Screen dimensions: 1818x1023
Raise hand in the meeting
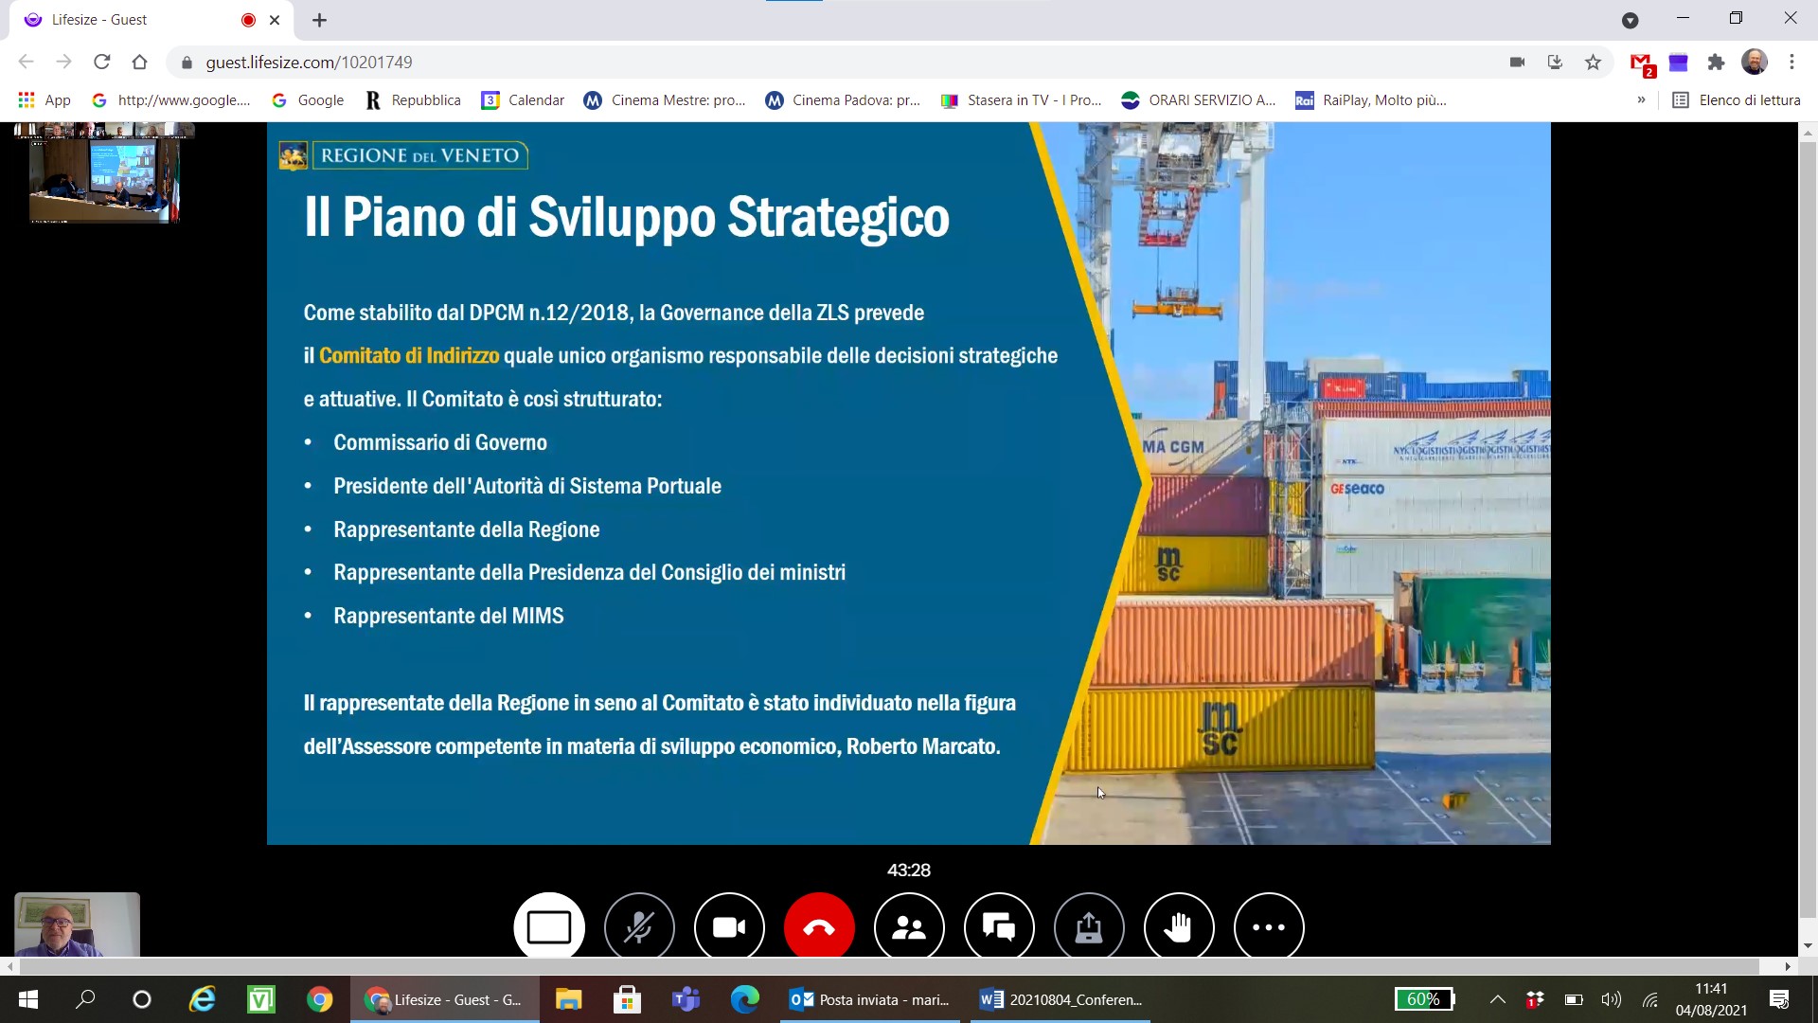[1179, 927]
